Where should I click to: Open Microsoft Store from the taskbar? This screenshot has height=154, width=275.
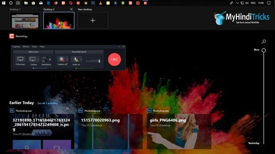34,3
